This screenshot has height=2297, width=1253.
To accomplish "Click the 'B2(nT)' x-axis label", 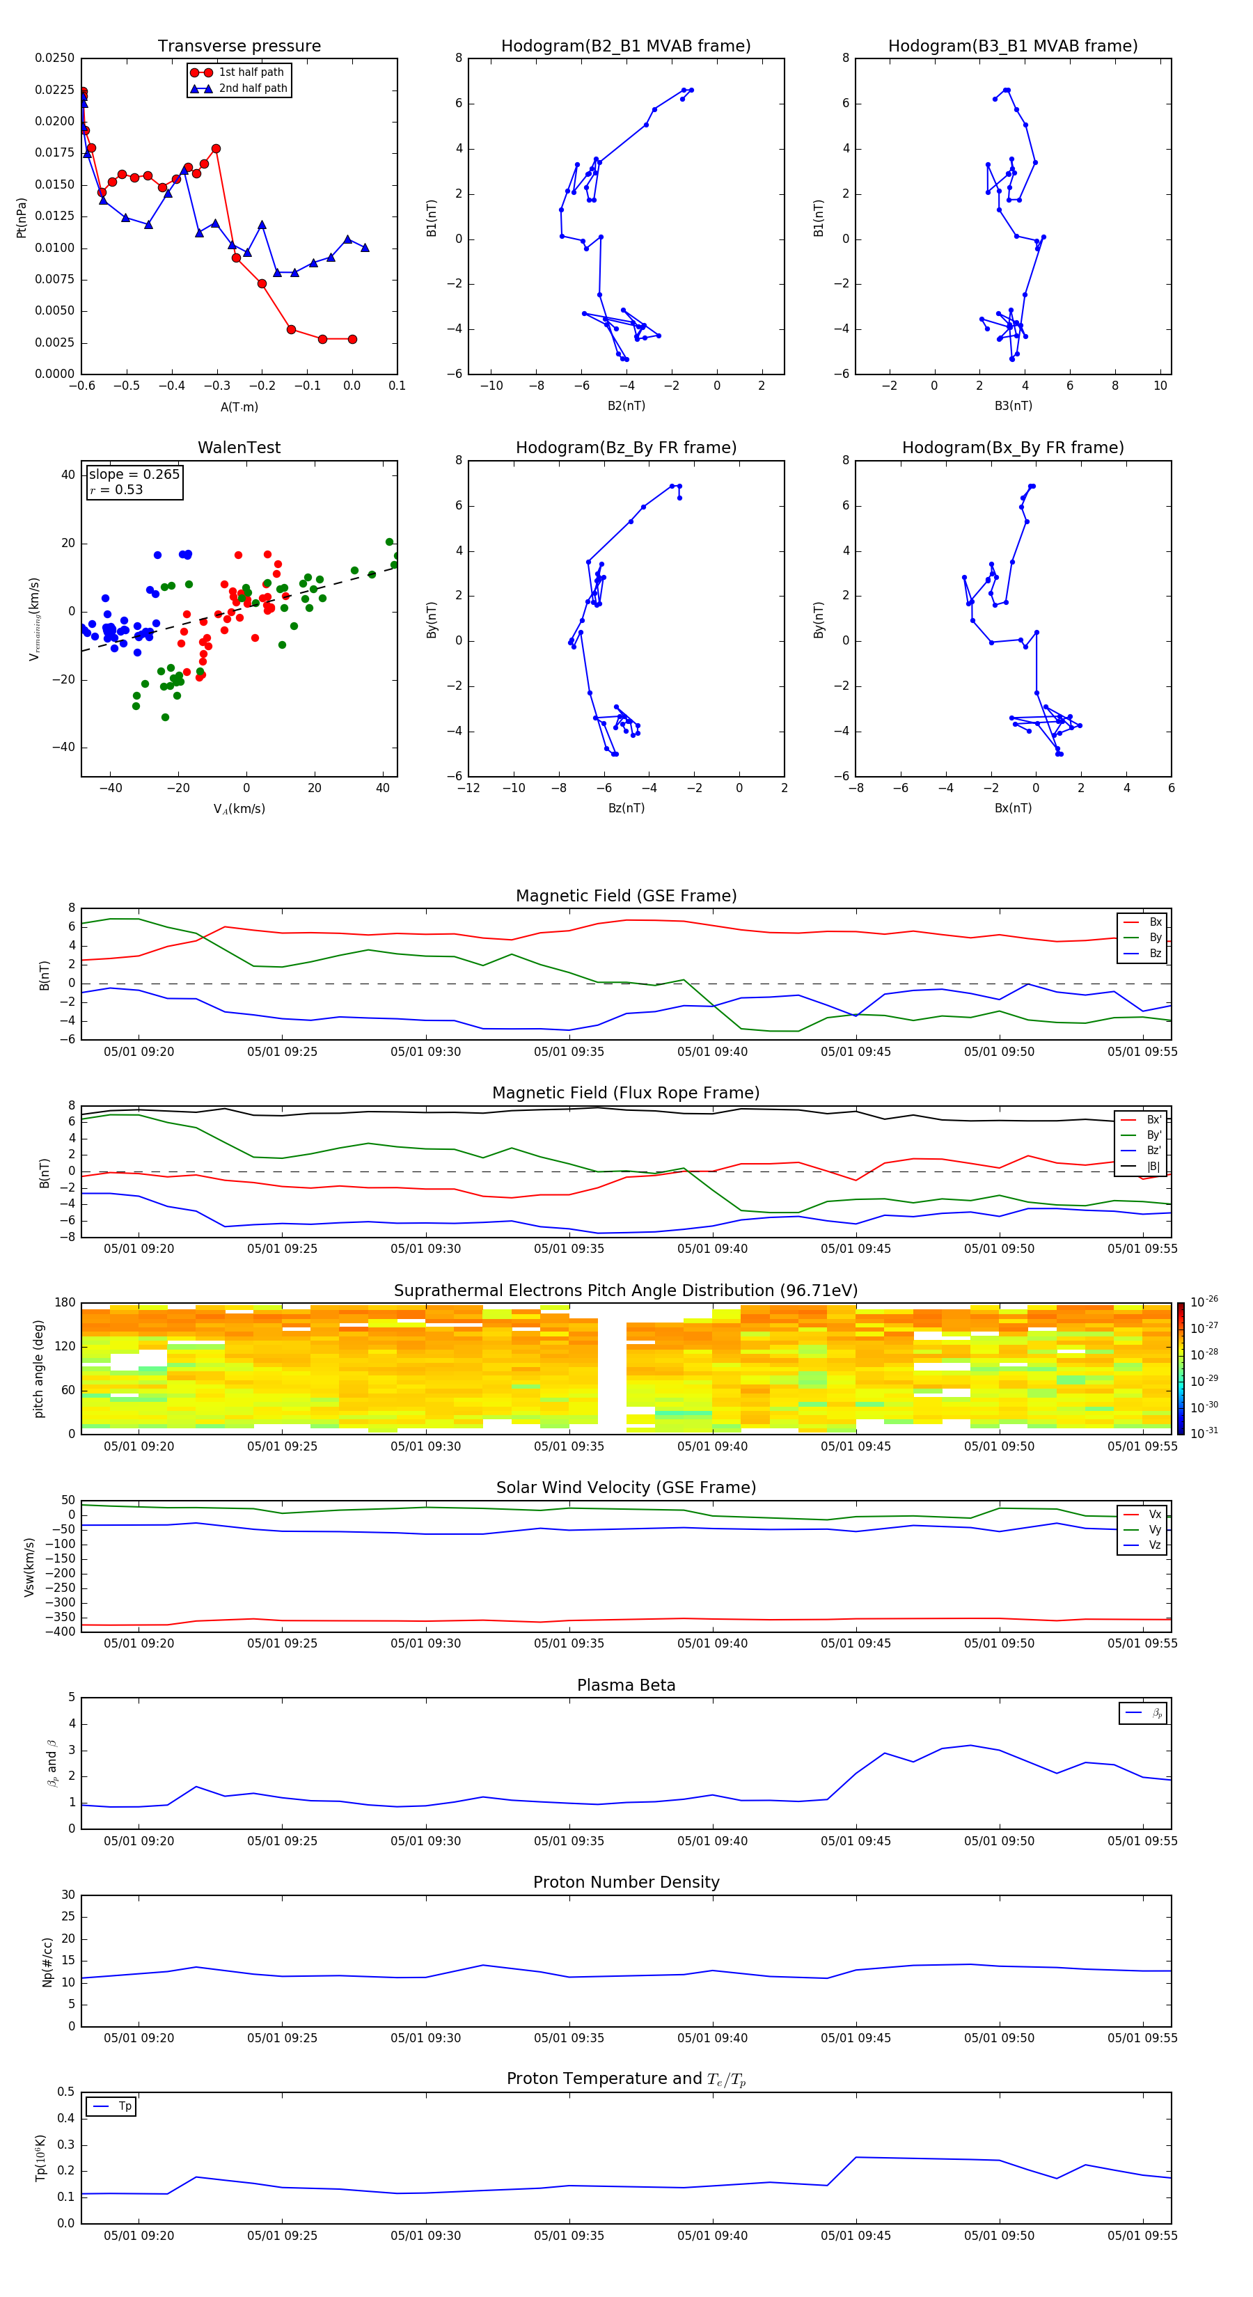I will 626,406.
